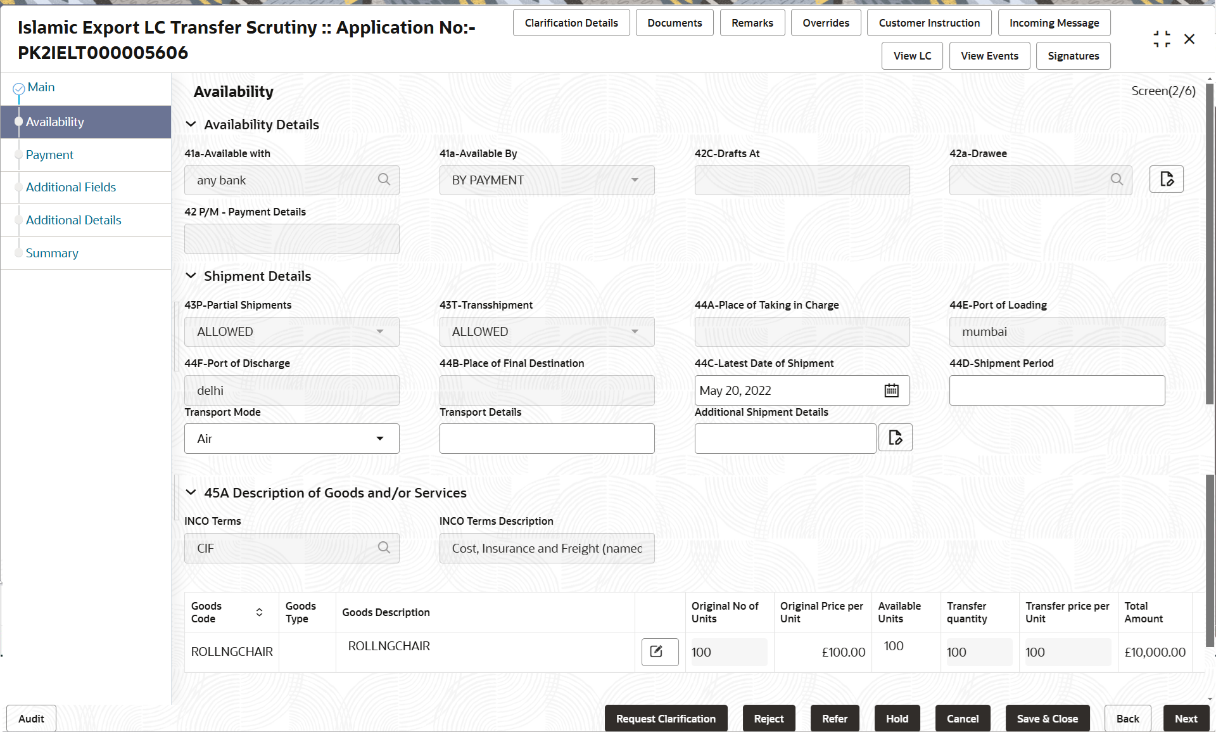Open the calendar for Latest Date of Shipment
This screenshot has width=1216, height=732.
tap(891, 390)
